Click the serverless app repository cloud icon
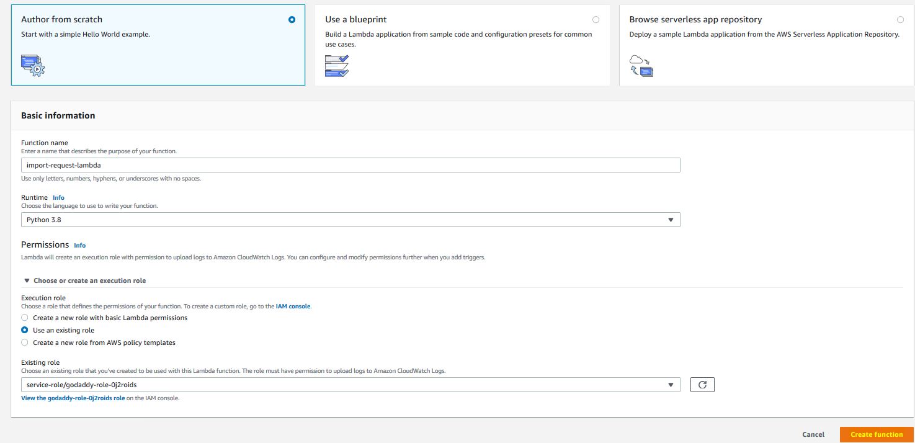The width and height of the screenshot is (915, 443). (x=641, y=65)
